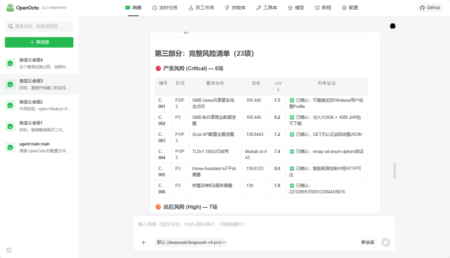Collapse the sidebar with the bottom-left icon

[x=9, y=250]
